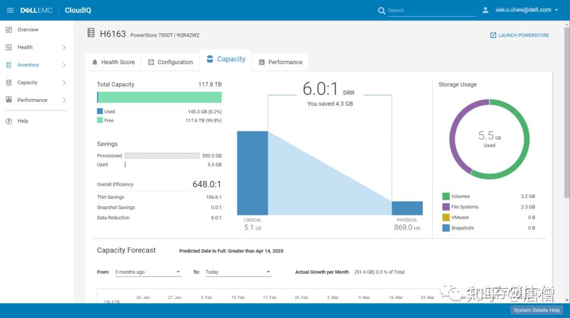This screenshot has width=570, height=318.
Task: Click the search magnifier icon
Action: click(382, 10)
